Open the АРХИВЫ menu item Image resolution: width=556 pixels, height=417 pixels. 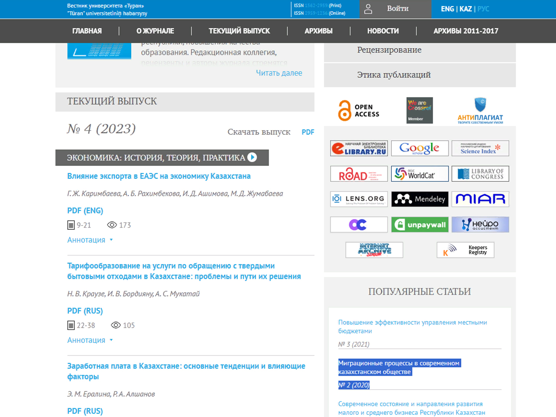(x=318, y=31)
